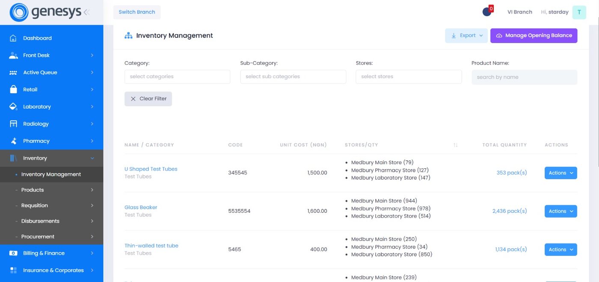Select Procurement in Inventory submenu
The image size is (599, 282).
pos(51,236)
